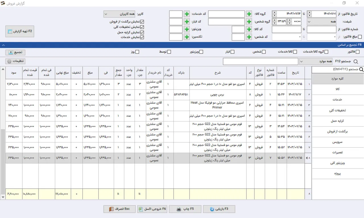Toggle نمایش تخفیفات کلی checkbox
This screenshot has width=364, height=218.
tap(142, 27)
